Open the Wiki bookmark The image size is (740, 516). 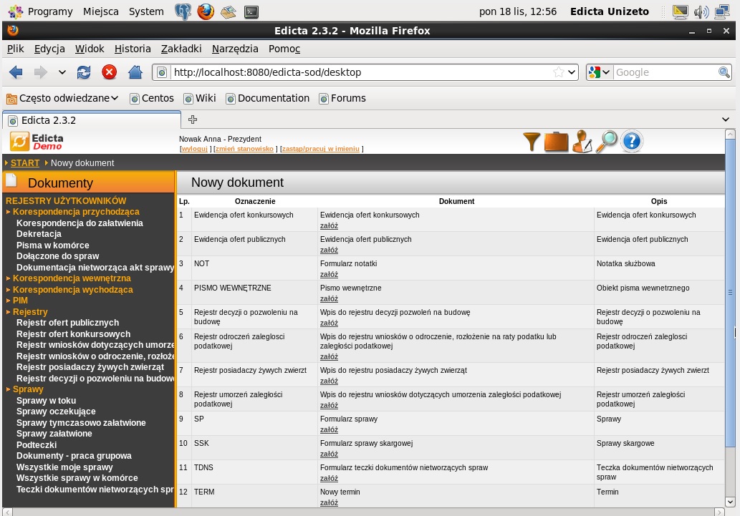click(x=200, y=98)
